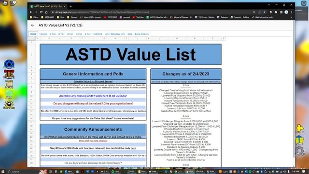This screenshot has height=174, width=309.
Task: Open Windows Start button
Action: 3,172
